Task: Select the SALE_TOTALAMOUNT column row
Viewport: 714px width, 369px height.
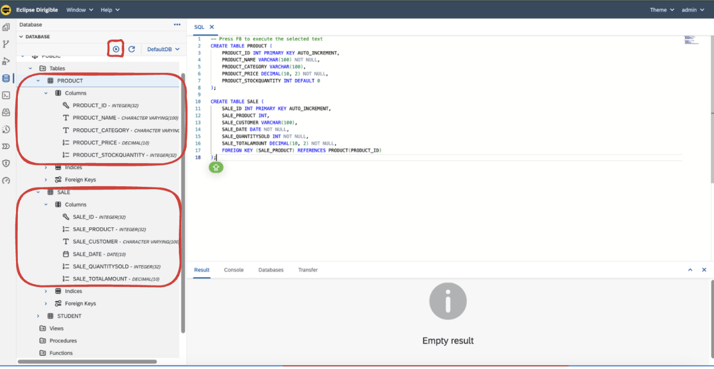Action: 98,279
